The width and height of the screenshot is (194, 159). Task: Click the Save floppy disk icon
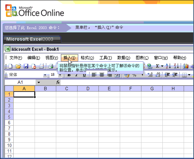click(26, 66)
